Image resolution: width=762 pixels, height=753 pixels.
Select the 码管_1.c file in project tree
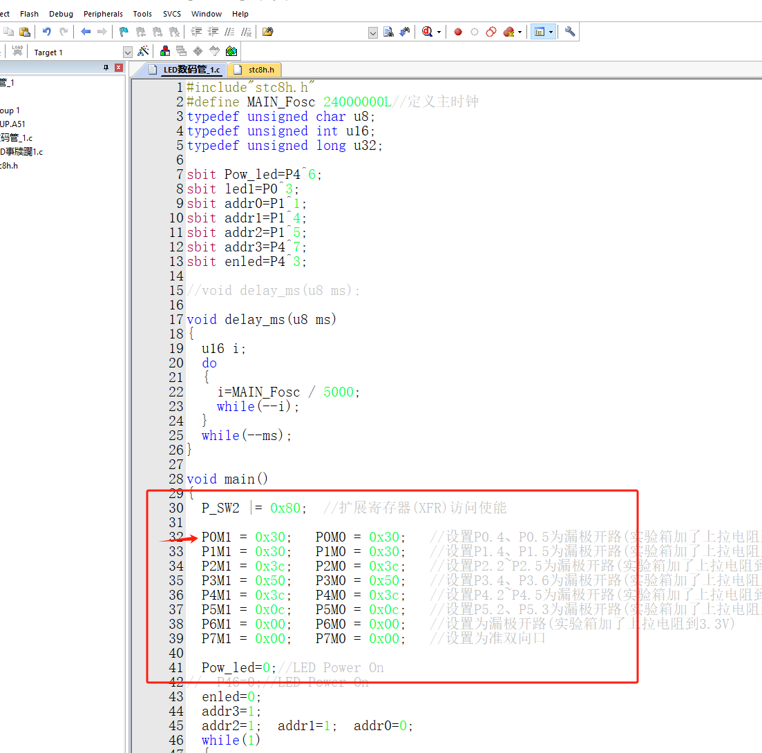16,138
